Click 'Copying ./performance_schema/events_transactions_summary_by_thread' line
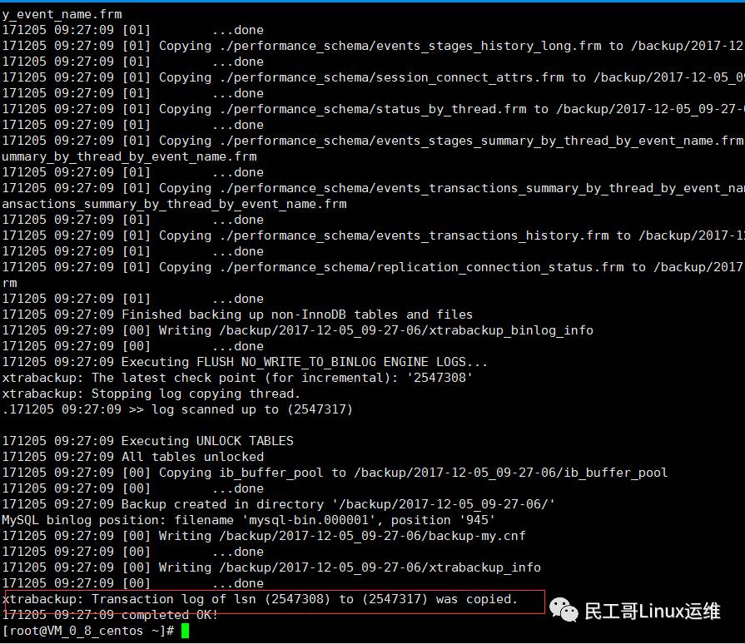This screenshot has height=644, width=745. (373, 188)
